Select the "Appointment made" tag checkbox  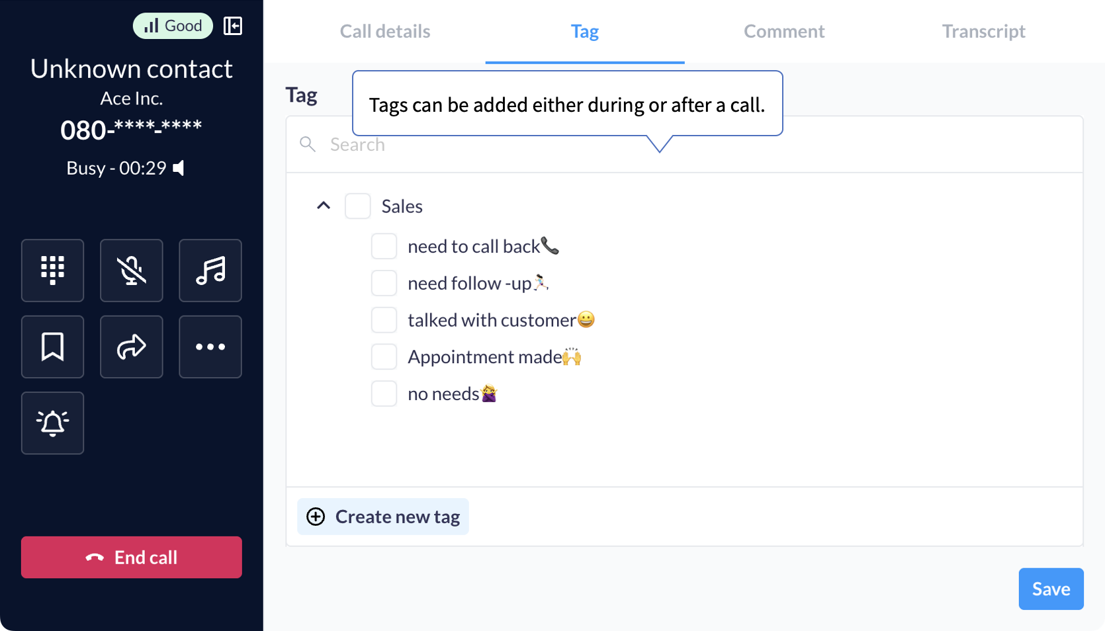pos(384,357)
